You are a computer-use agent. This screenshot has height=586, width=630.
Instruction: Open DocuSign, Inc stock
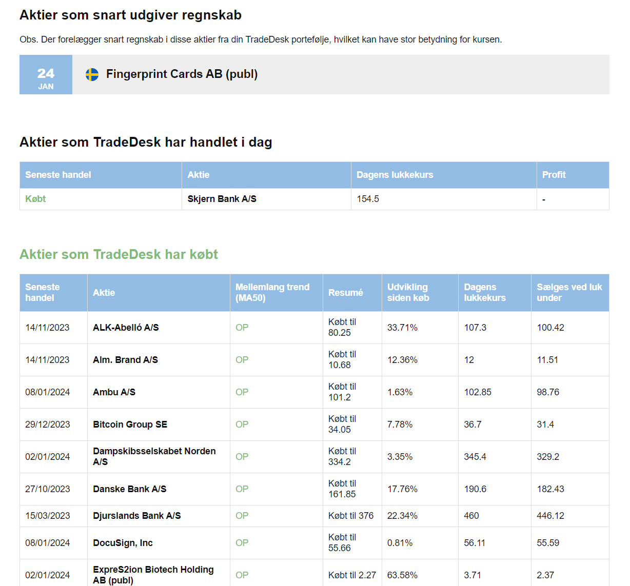click(x=123, y=543)
